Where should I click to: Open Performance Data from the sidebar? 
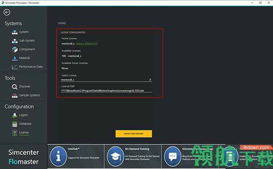pyautogui.click(x=31, y=67)
